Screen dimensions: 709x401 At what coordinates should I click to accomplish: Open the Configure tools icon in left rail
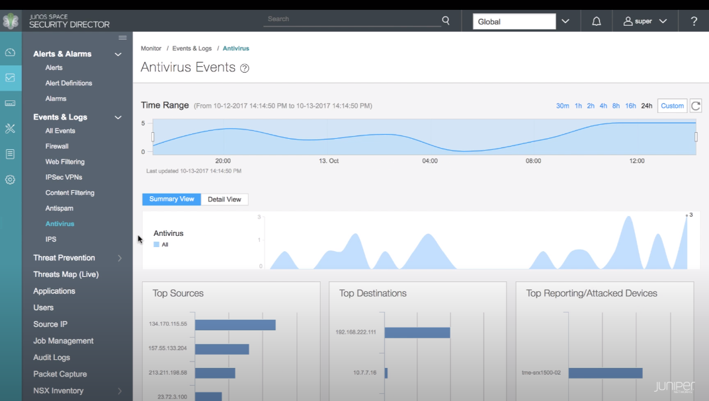point(10,128)
